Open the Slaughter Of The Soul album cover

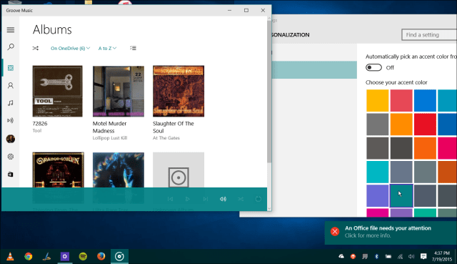click(x=179, y=91)
